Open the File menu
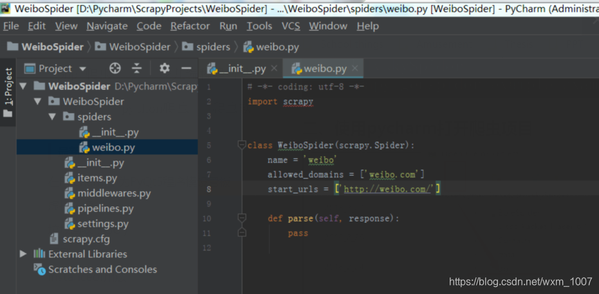Screen dimensions: 599x294 (11, 26)
